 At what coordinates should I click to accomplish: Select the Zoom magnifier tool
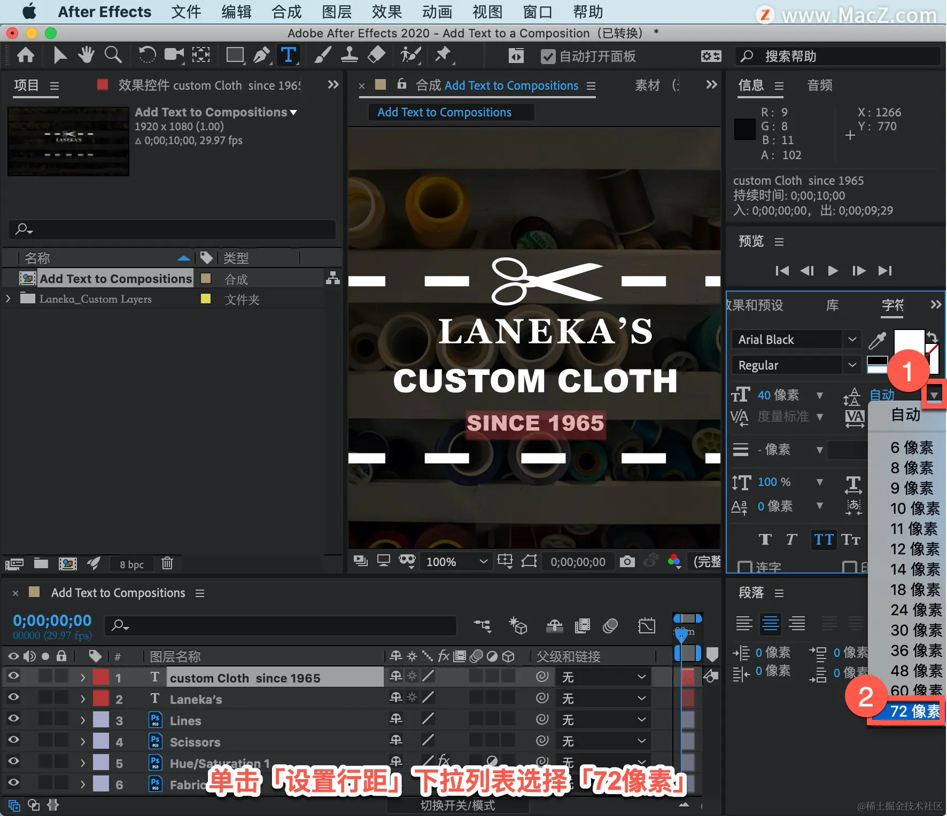coord(113,55)
